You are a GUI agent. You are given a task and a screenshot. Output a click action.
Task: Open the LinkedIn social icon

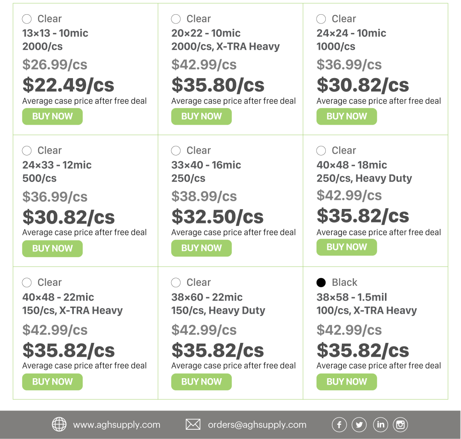(x=380, y=425)
